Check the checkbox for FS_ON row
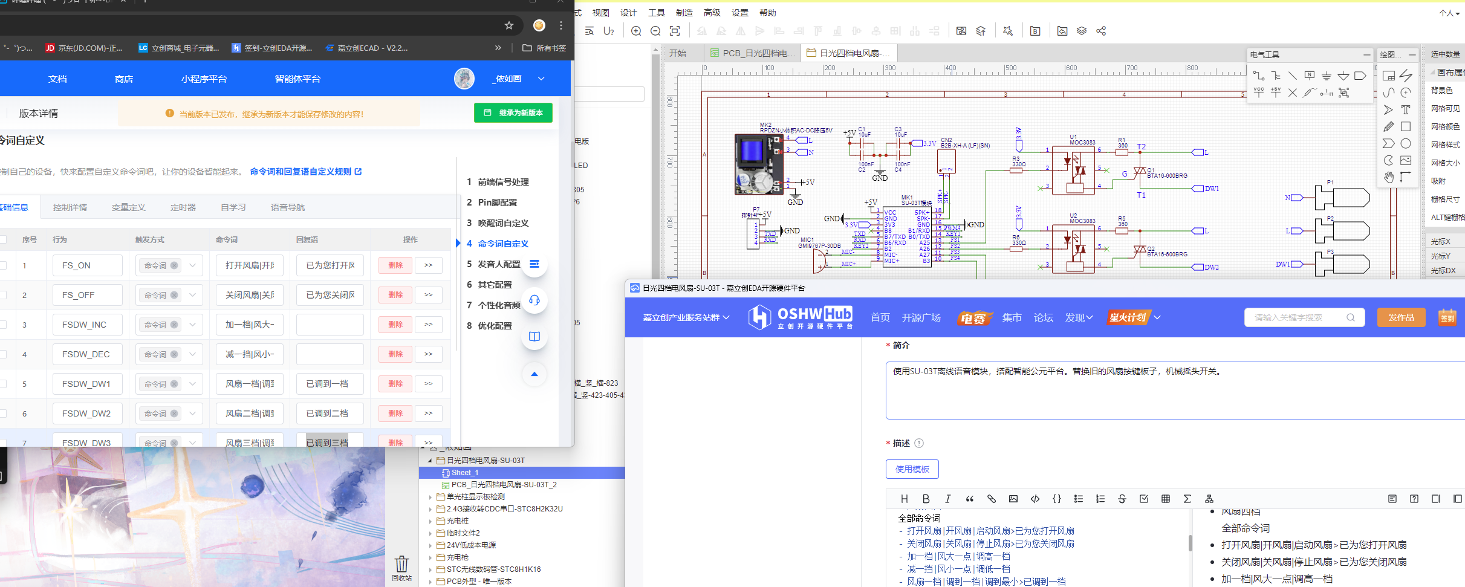This screenshot has height=587, width=1465. [x=4, y=265]
